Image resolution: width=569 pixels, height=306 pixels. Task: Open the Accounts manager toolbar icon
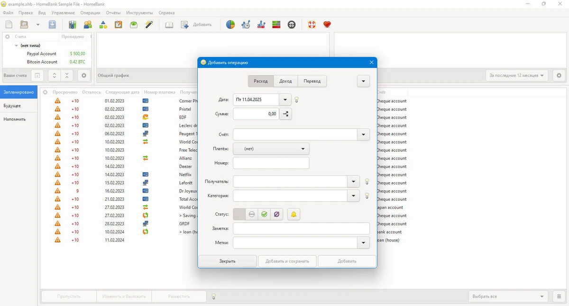coord(73,25)
